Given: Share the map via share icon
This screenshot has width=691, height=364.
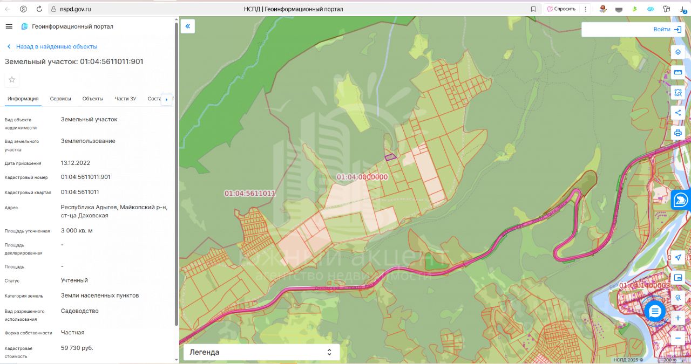Looking at the screenshot, I should [x=678, y=113].
